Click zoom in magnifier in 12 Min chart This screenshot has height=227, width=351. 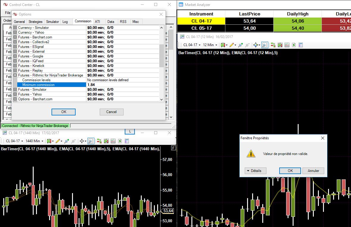[x=241, y=45]
